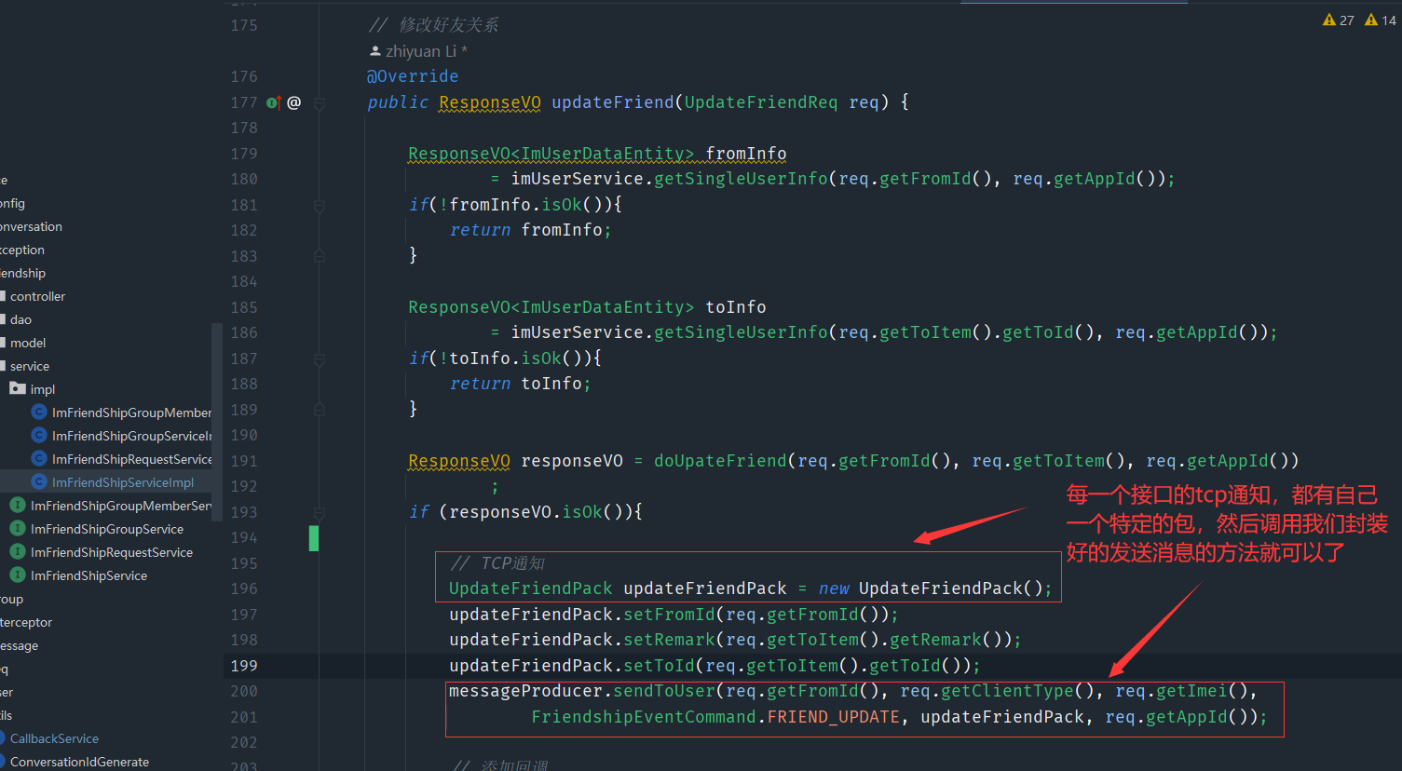Click interface icon of ImFriendShipGroupMemberService
1402x771 pixels.
pyautogui.click(x=18, y=505)
